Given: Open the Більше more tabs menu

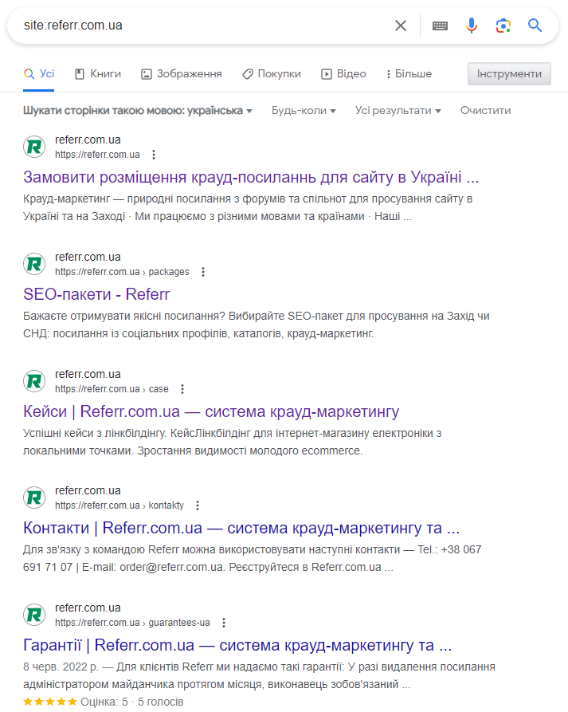Looking at the screenshot, I should tap(409, 74).
